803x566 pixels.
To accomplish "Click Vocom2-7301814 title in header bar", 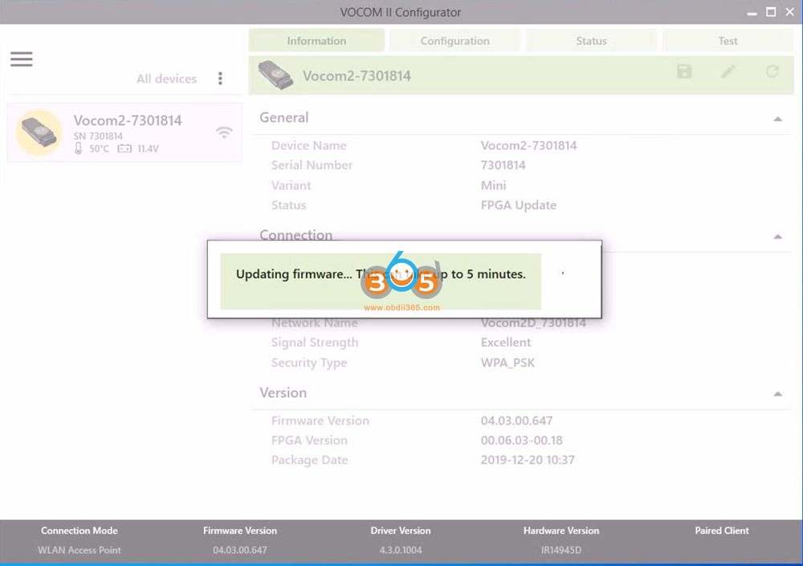I will [x=357, y=75].
